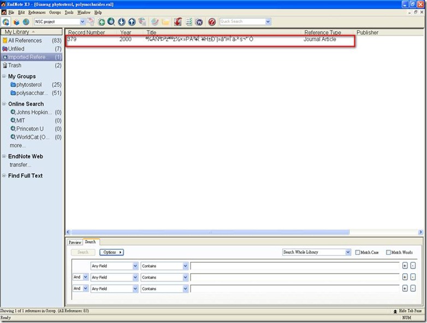Click the EndNote document icon in menu bar
The width and height of the screenshot is (427, 323).
click(4, 12)
